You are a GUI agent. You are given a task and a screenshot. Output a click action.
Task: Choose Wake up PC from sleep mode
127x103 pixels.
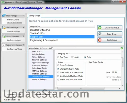click(58, 72)
